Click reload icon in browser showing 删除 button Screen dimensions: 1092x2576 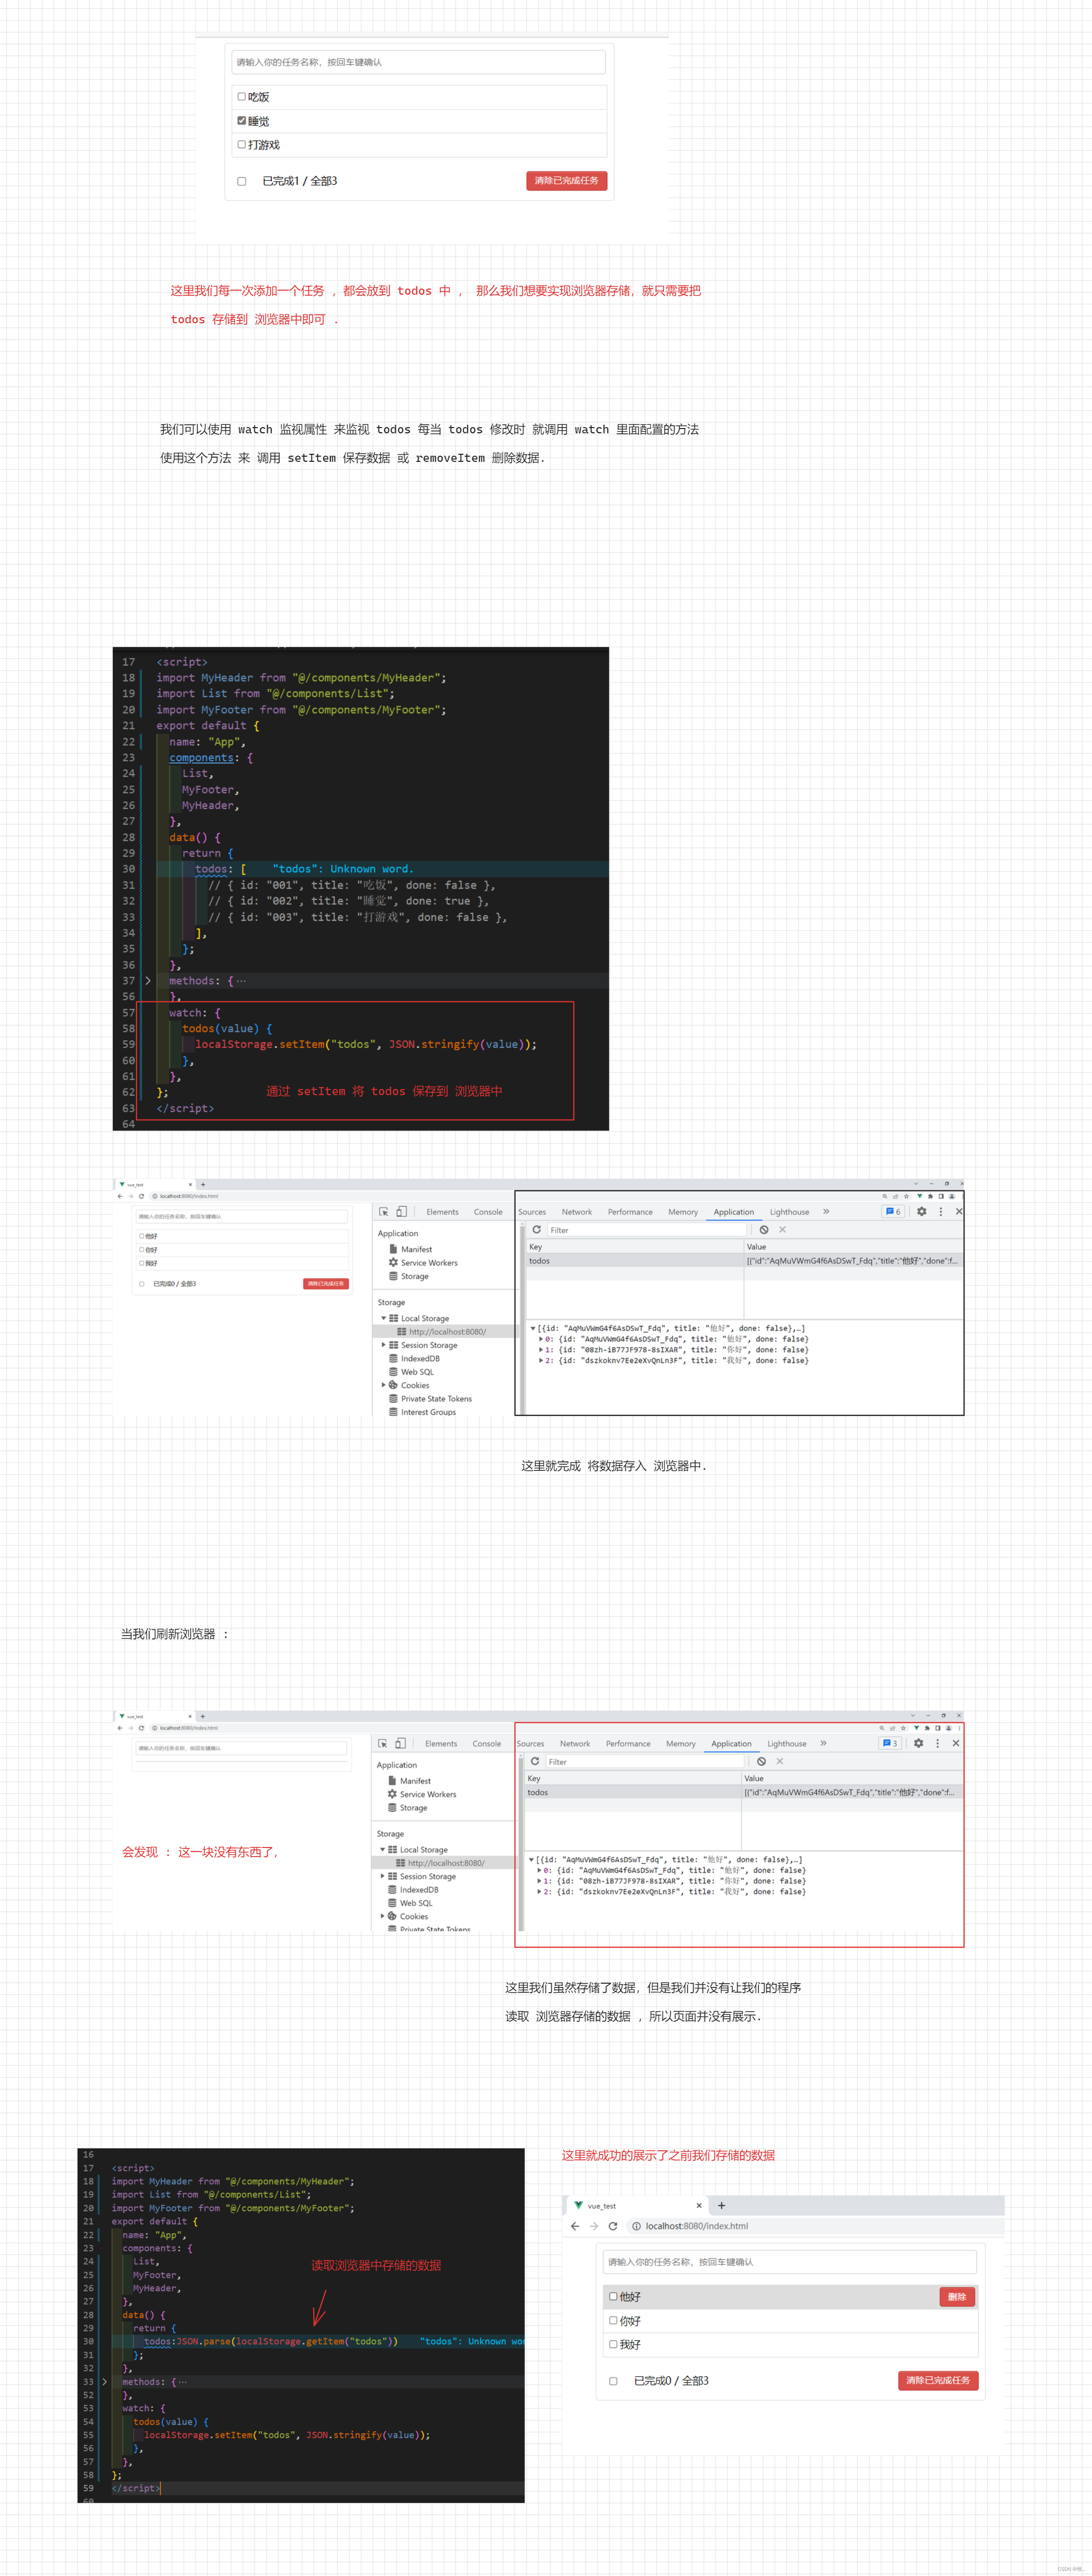pos(613,2226)
